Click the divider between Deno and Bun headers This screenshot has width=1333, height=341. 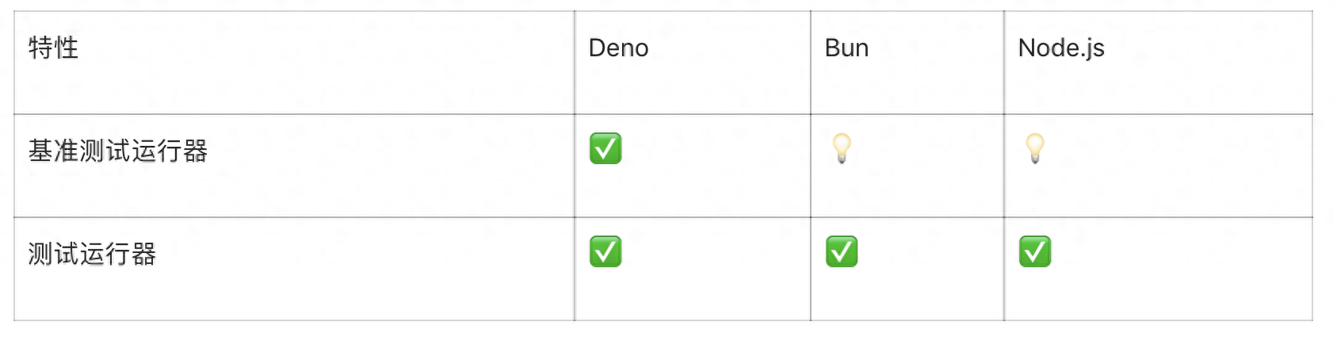coord(811,63)
